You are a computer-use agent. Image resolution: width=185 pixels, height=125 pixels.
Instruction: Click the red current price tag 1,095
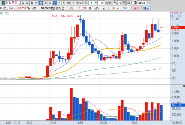pos(178,27)
